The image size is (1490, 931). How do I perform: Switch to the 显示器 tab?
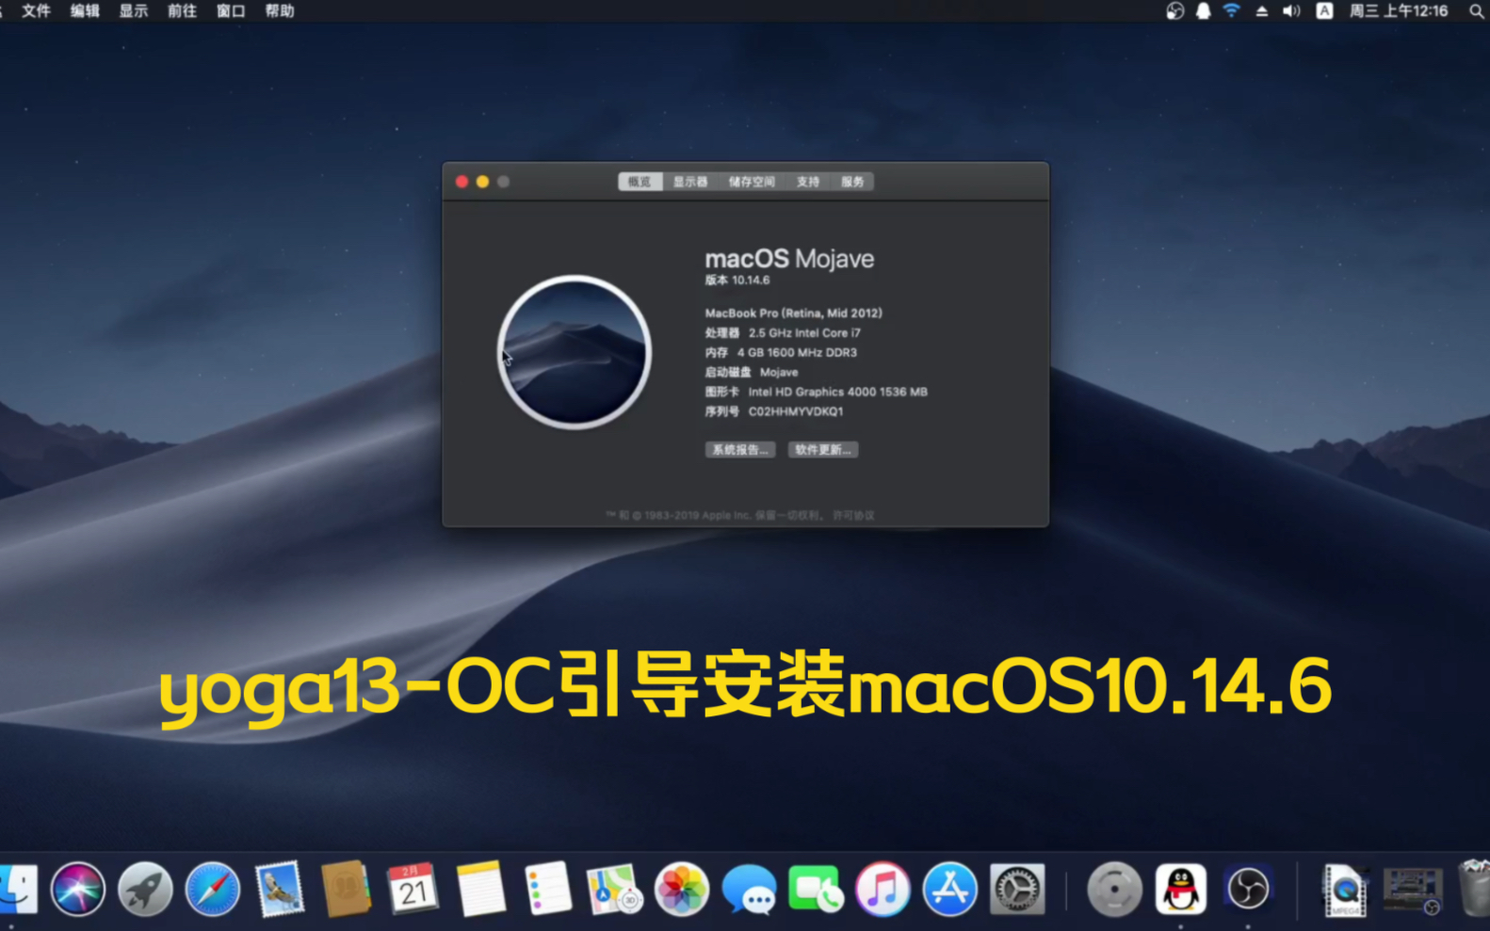(690, 182)
